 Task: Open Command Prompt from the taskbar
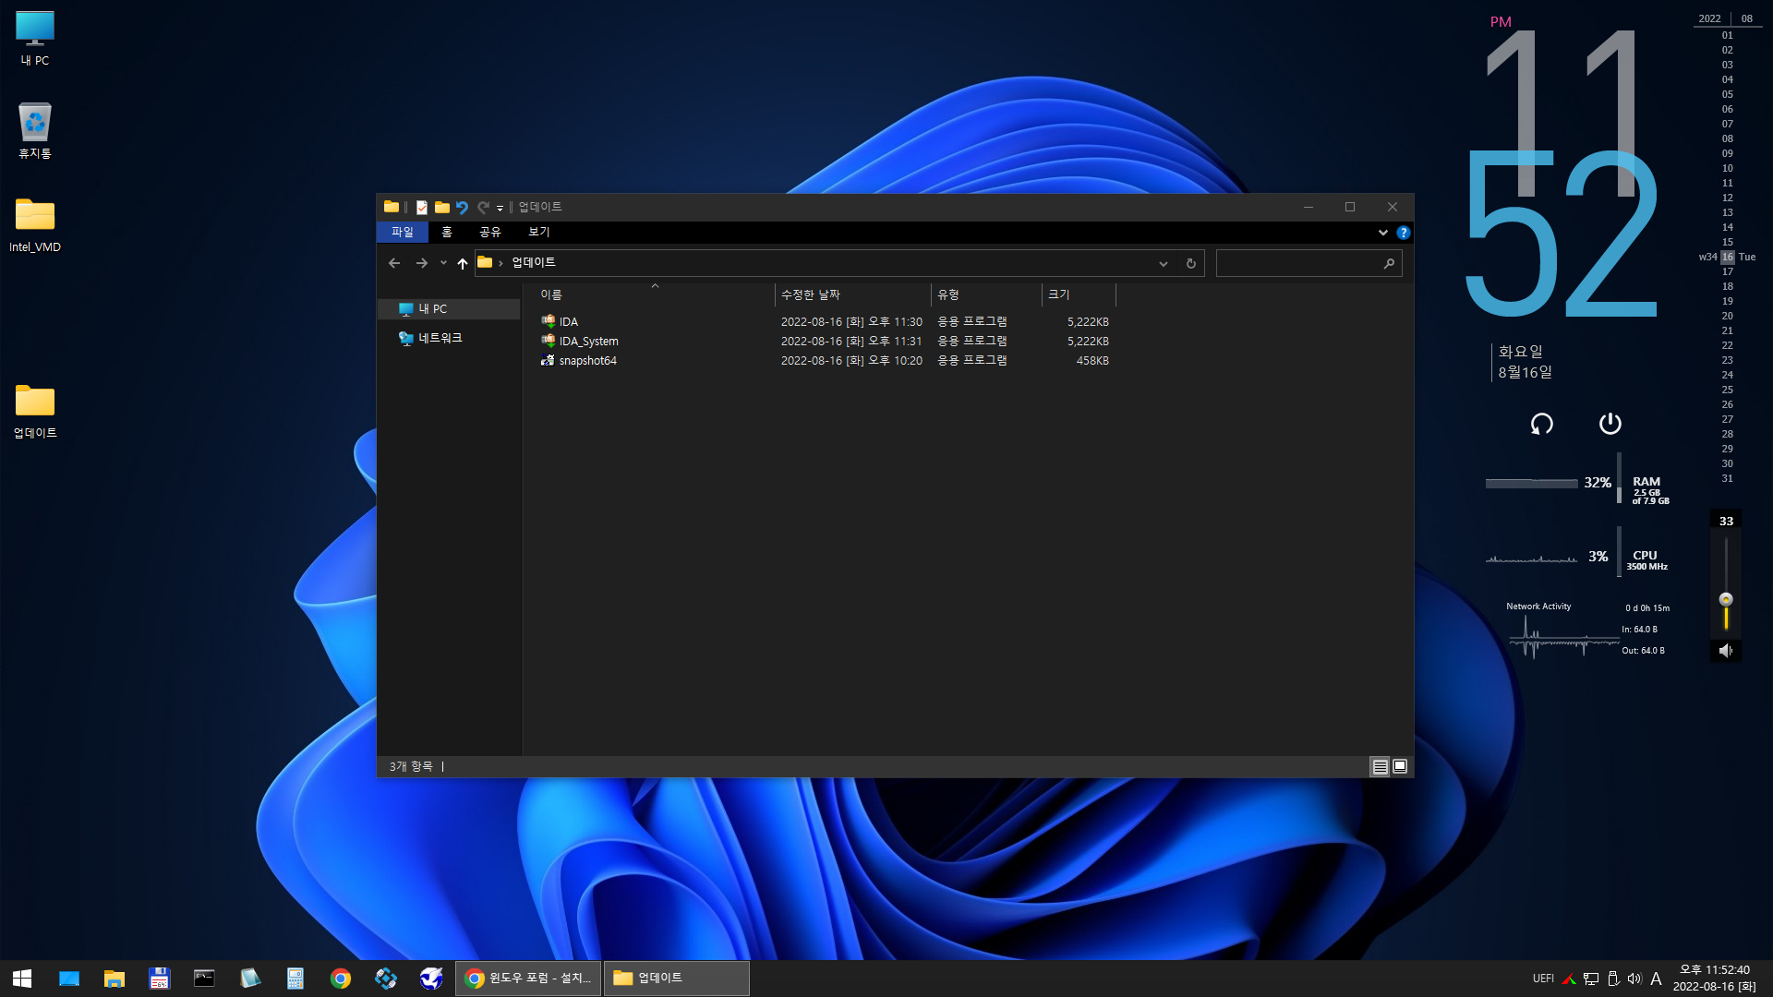tap(204, 979)
